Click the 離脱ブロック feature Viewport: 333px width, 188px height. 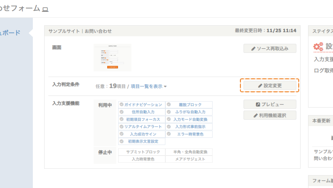coord(189,105)
